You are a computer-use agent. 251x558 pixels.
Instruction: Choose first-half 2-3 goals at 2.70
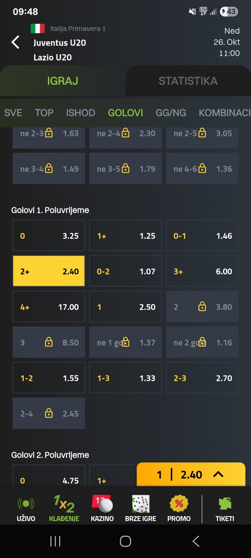click(x=202, y=378)
